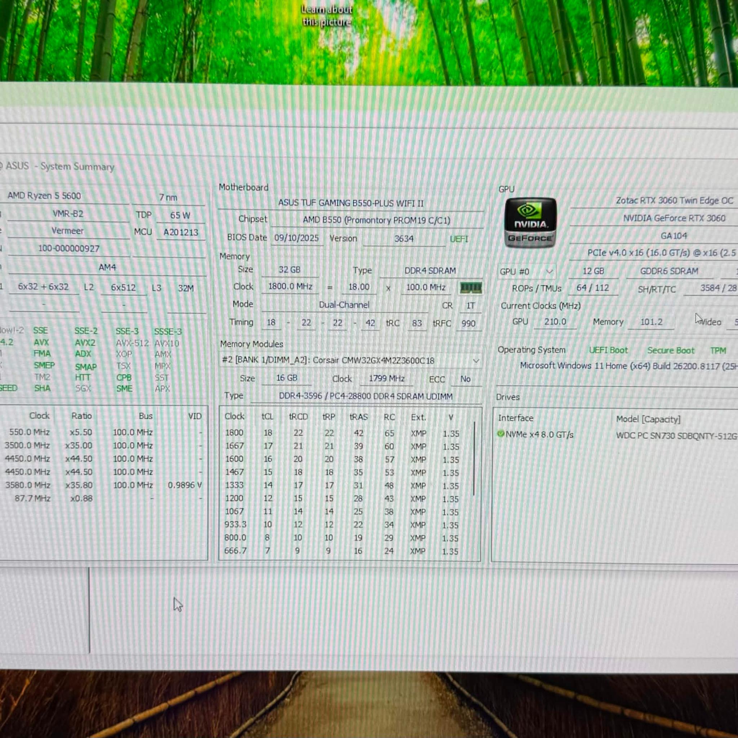738x738 pixels.
Task: Click the Model [Capacity] column header
Action: 648,419
